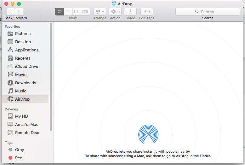Screen dimensions: 245x165
Task: Open Movies in the sidebar
Action: click(x=25, y=74)
